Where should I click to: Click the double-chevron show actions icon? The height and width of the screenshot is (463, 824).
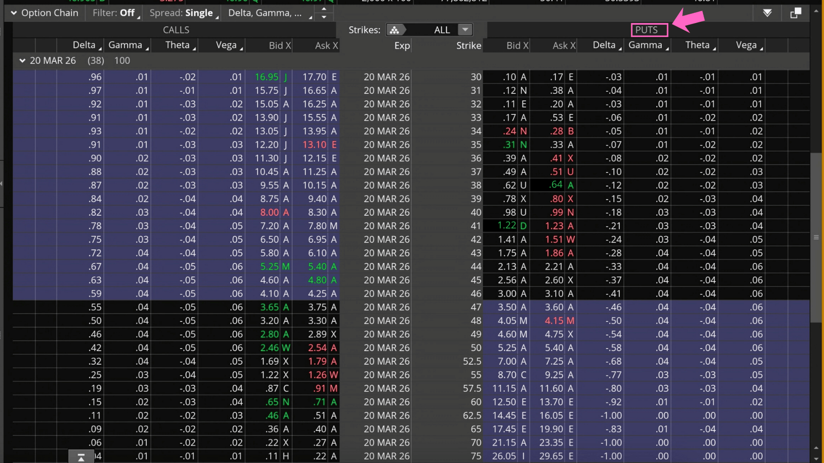pyautogui.click(x=767, y=13)
